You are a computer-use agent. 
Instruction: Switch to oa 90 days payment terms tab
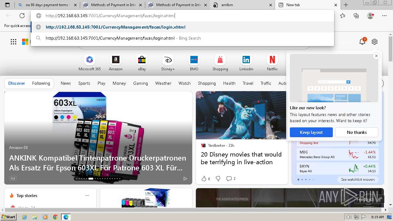[x=47, y=5]
